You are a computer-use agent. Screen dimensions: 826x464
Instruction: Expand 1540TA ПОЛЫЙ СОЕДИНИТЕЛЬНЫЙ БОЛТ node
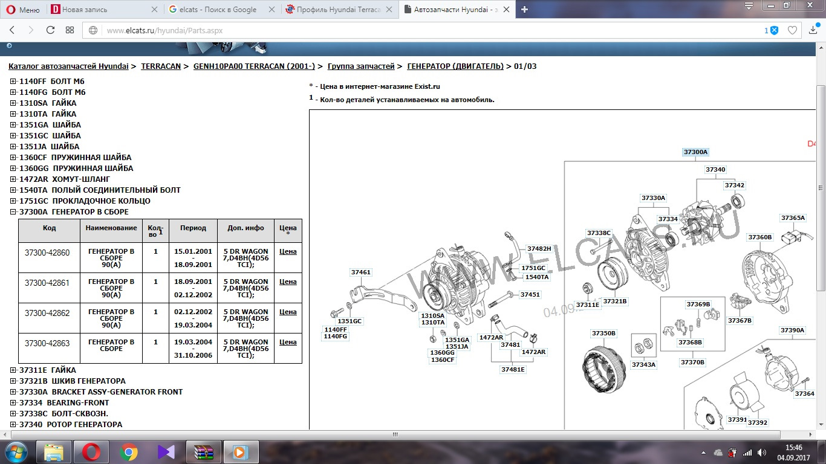(x=13, y=190)
